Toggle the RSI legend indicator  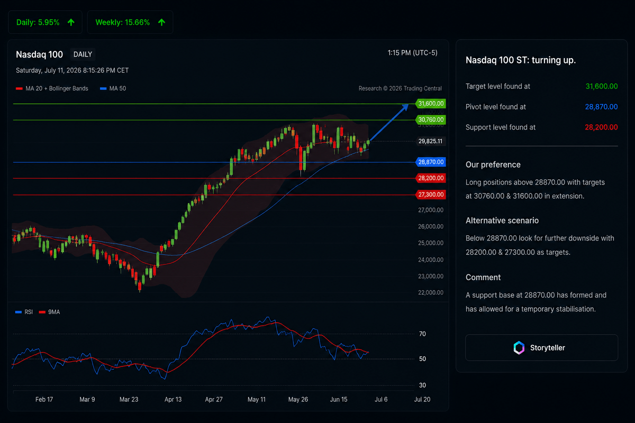click(x=24, y=312)
